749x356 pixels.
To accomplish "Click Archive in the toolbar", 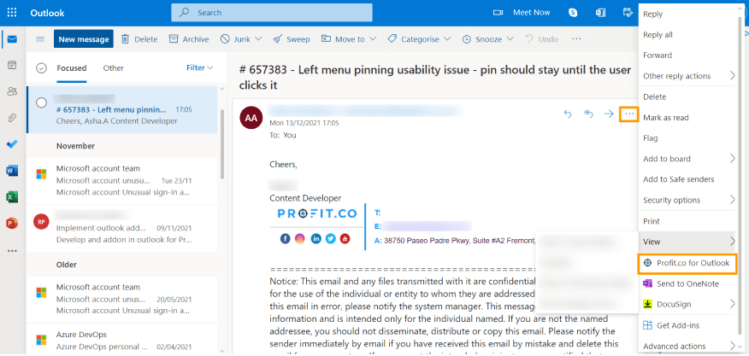I will point(189,39).
